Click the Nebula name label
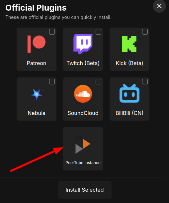Viewport: 169px width, 203px height. [37, 113]
